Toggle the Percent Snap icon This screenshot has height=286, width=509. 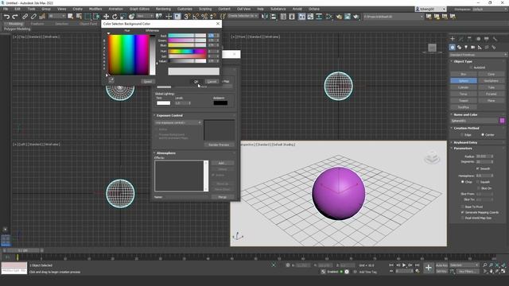coord(204,16)
